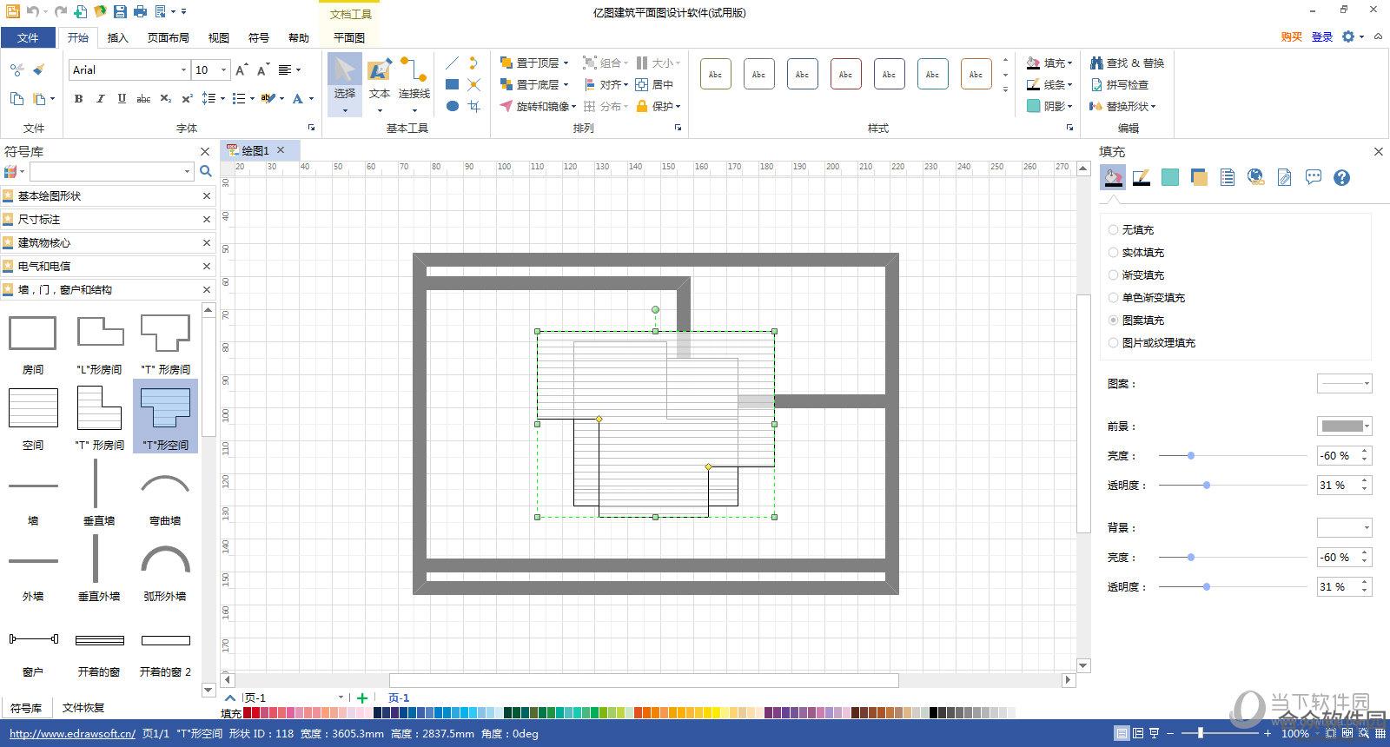Select 图案填充 pattern fill option
Image resolution: width=1390 pixels, height=747 pixels.
tap(1135, 321)
